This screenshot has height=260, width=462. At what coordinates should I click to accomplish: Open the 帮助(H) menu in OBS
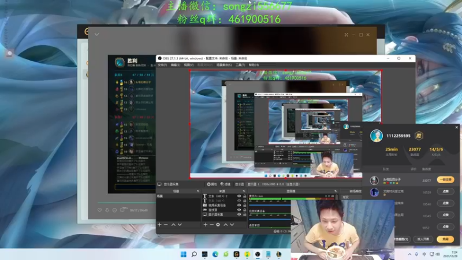pos(254,65)
